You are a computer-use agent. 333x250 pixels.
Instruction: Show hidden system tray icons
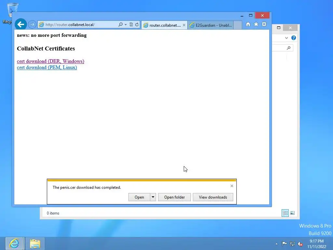coord(276,244)
